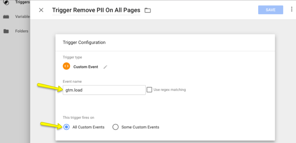Open folder icon next to trigger title
This screenshot has height=143, width=296.
[148, 10]
